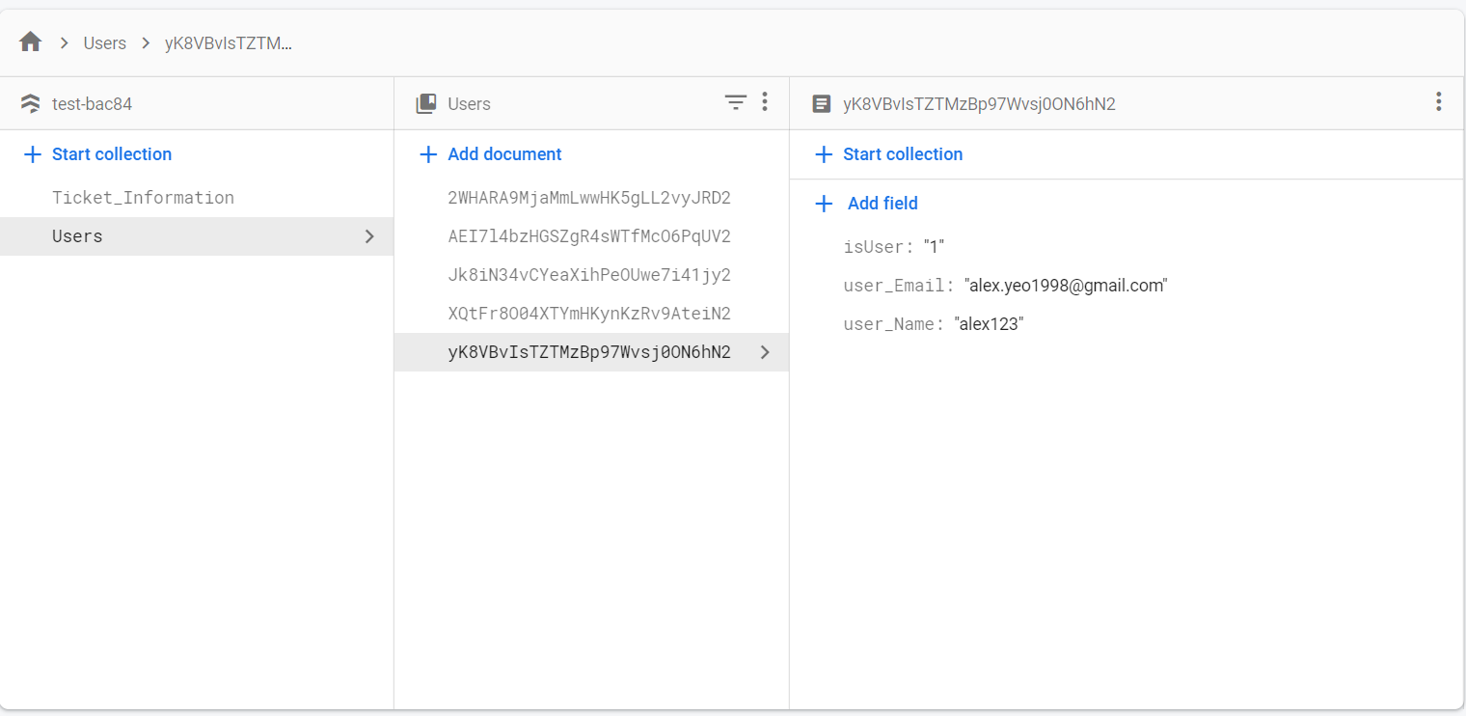1466x716 pixels.
Task: Select document yK8VBvIsTZTMzBp97Wvsj0ON6hN2 in list
Action: point(591,352)
